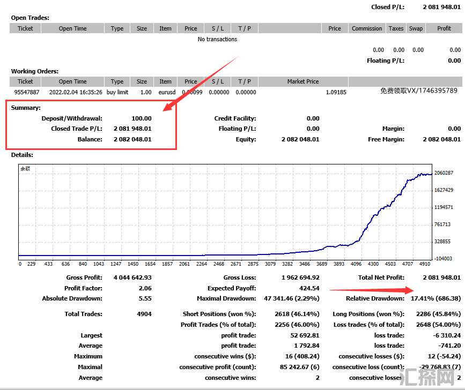This screenshot has width=465, height=390.
Task: Select the Absolute Drawdown value 5.55
Action: click(x=145, y=298)
